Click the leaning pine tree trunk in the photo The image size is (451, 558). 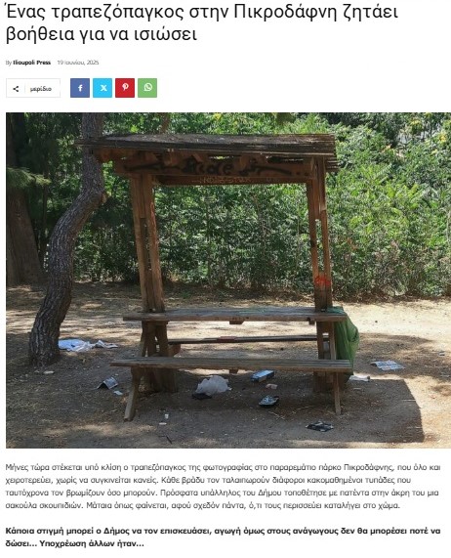pos(64,242)
